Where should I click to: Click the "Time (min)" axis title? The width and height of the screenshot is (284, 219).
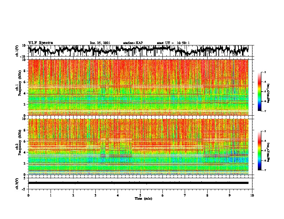tap(143, 199)
